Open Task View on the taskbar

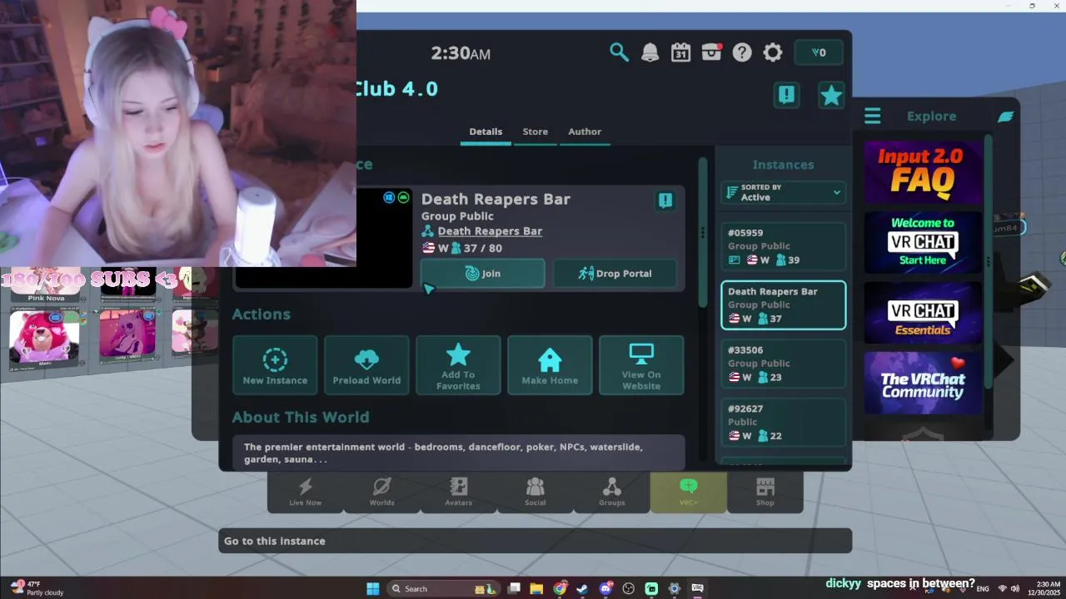click(515, 589)
